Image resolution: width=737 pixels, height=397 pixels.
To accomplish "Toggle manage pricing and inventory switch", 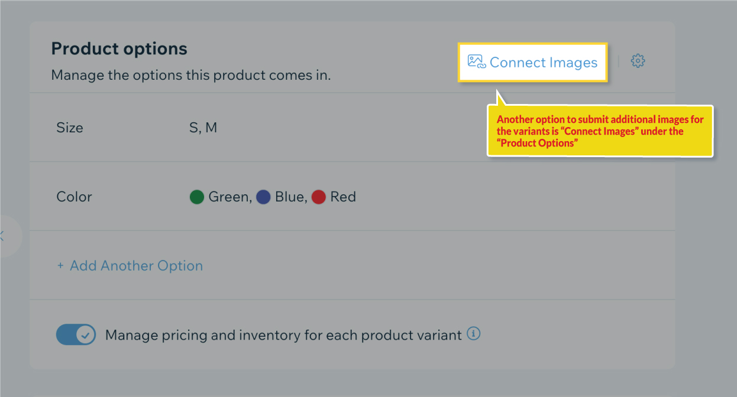I will (x=76, y=335).
